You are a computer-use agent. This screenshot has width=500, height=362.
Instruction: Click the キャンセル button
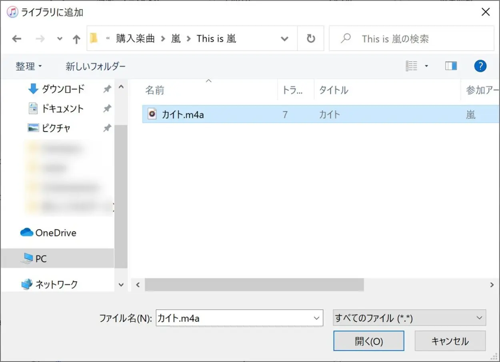(x=450, y=341)
